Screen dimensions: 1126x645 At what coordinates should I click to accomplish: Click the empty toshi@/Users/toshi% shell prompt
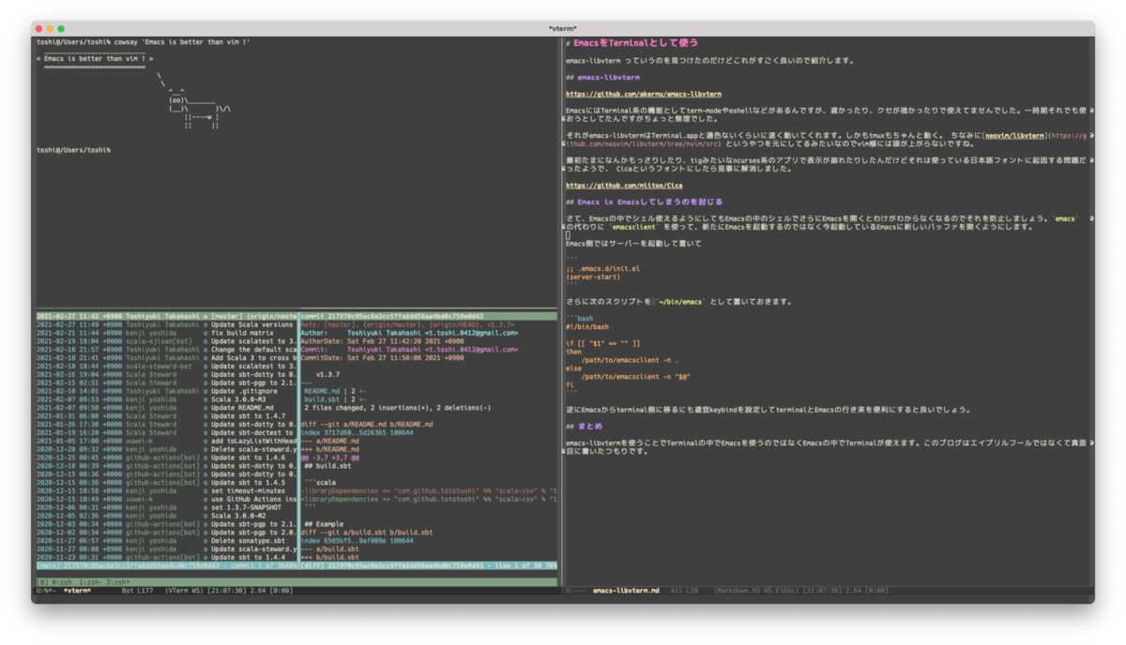click(73, 150)
